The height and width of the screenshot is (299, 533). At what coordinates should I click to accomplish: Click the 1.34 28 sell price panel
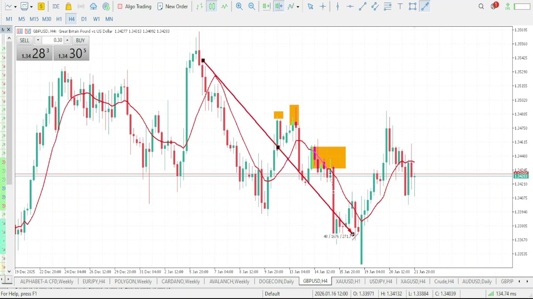coord(35,53)
